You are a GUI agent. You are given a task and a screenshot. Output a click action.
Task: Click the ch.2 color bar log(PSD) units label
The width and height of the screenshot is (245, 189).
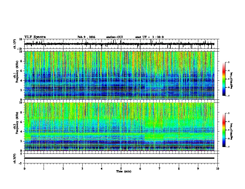click(x=232, y=131)
